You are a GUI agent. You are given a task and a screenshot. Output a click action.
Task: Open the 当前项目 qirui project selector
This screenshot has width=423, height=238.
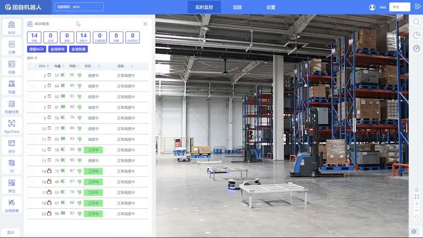79,7
